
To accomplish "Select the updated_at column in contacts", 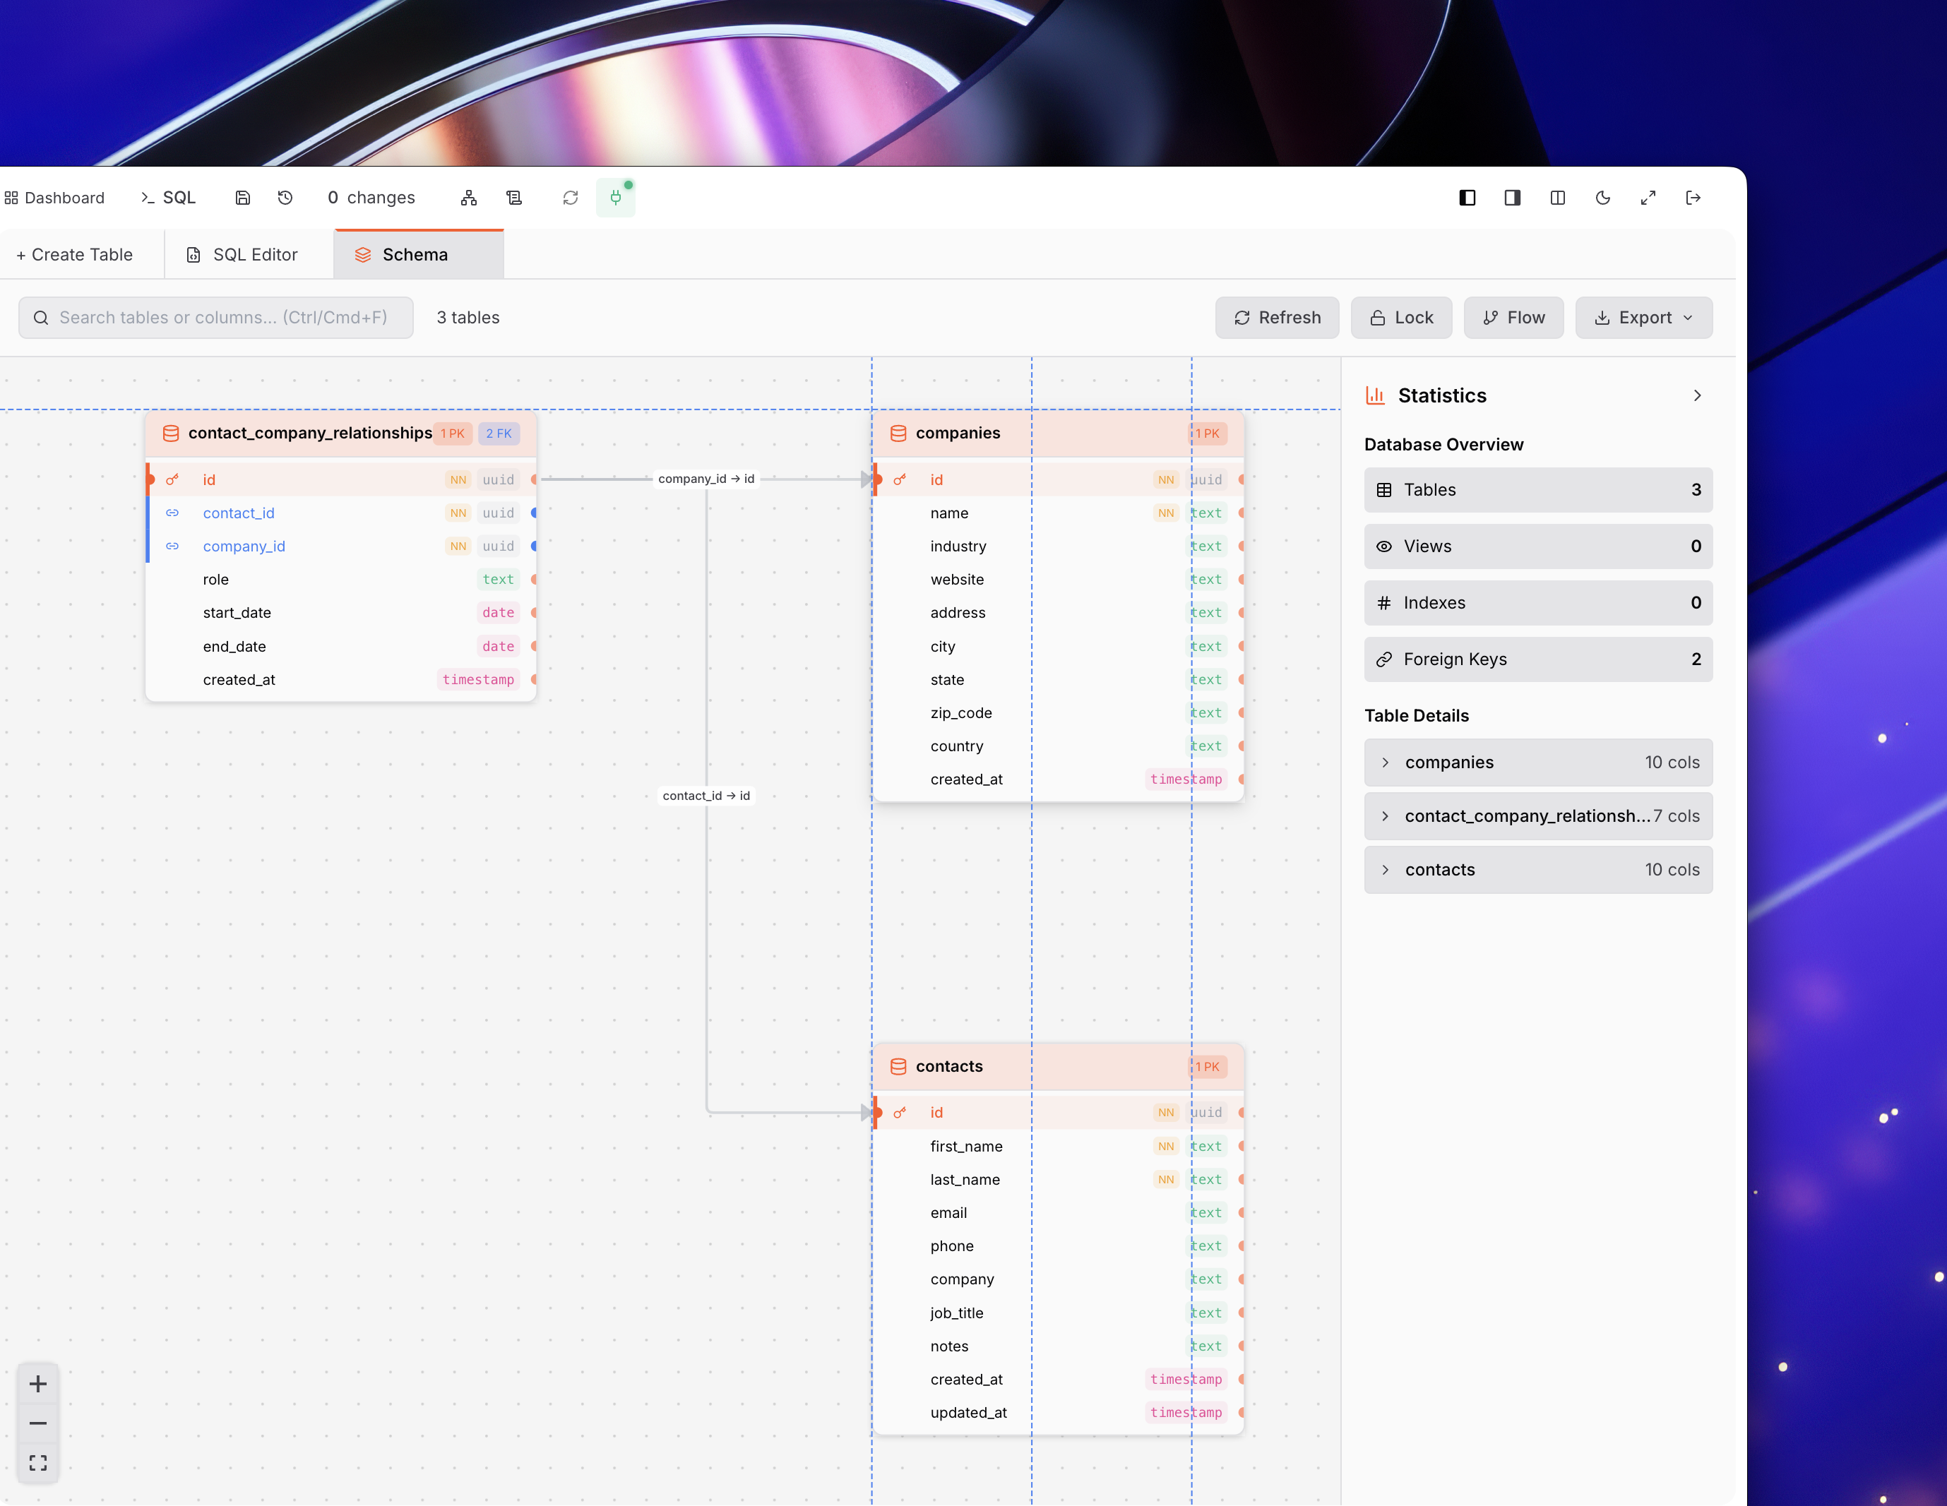I will tap(1058, 1412).
